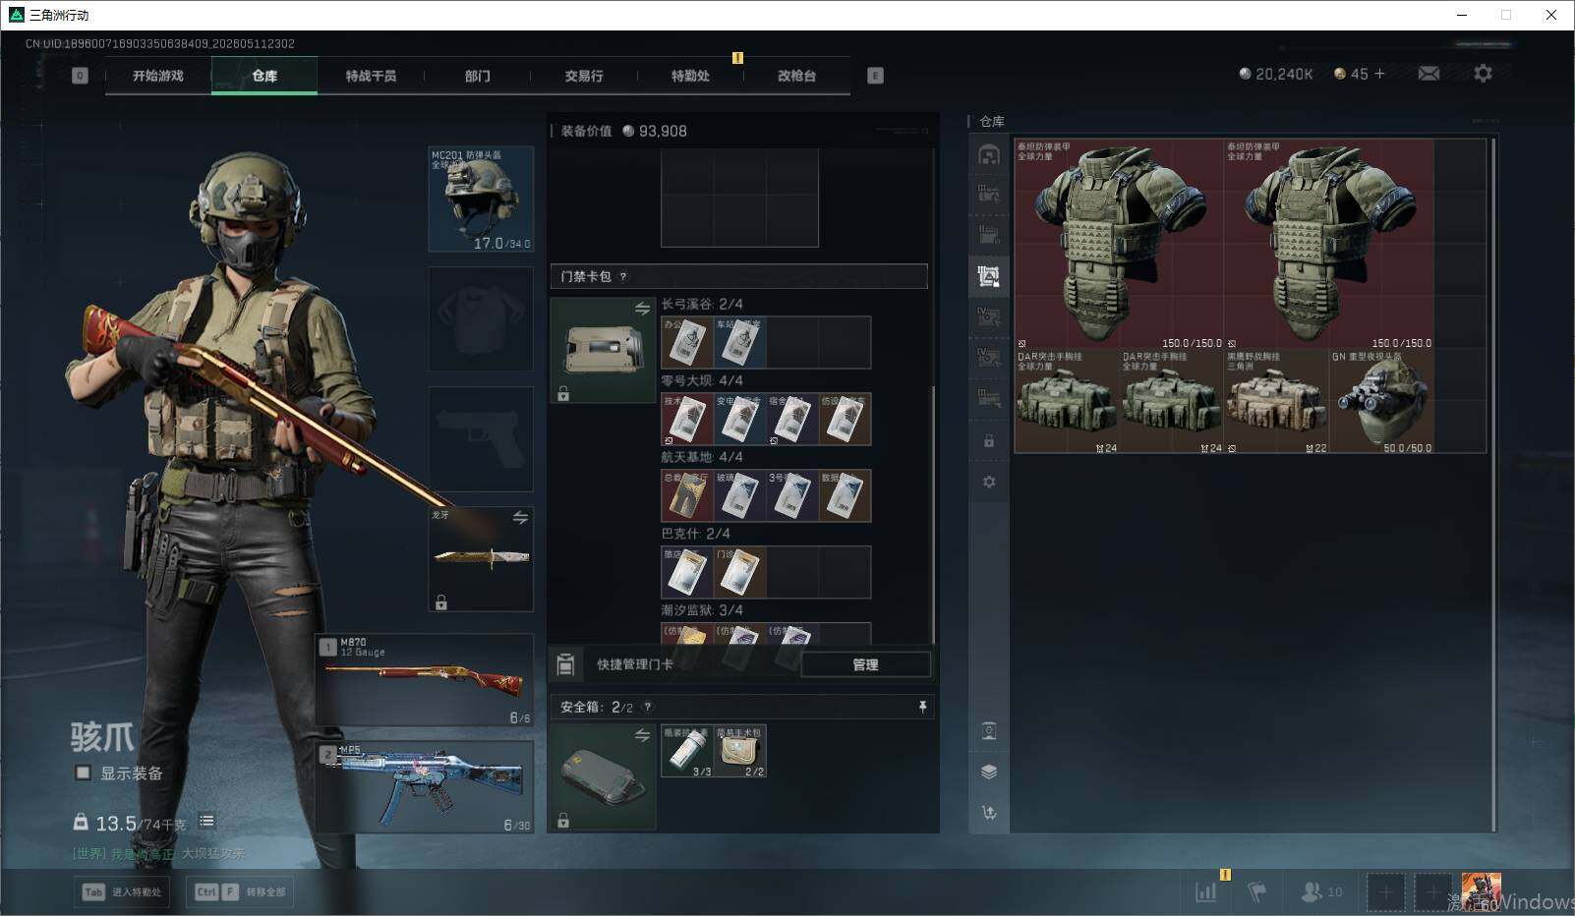Open the bar-chart stats icon

point(1205,891)
